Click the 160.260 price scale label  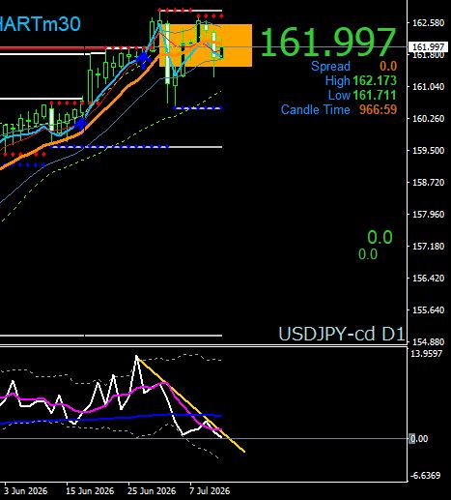coord(429,119)
